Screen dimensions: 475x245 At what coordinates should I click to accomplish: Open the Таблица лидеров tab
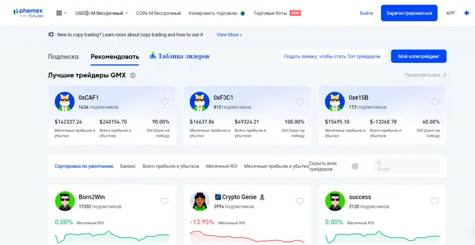(184, 56)
